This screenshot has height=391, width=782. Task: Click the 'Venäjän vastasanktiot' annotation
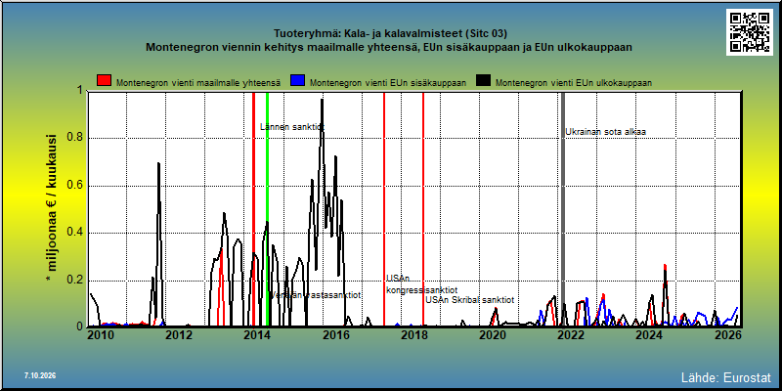[x=315, y=295]
